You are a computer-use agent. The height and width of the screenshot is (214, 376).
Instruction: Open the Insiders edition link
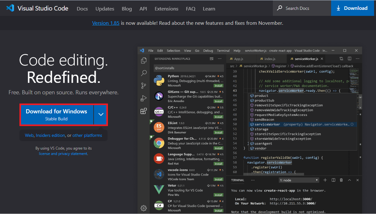pos(50,135)
